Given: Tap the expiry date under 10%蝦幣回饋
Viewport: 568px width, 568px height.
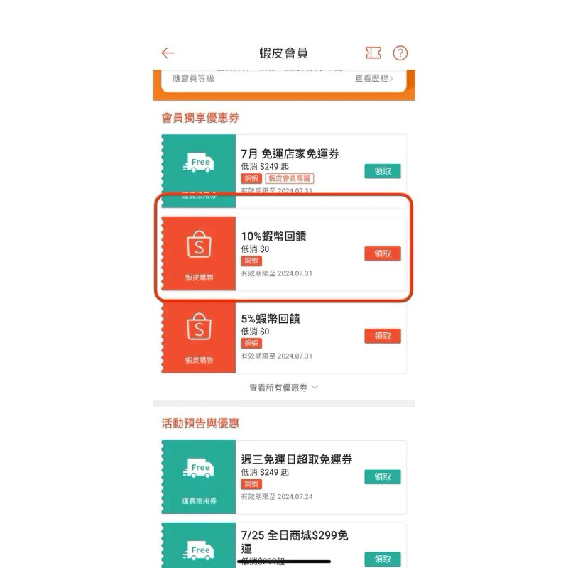Looking at the screenshot, I should pyautogui.click(x=277, y=273).
